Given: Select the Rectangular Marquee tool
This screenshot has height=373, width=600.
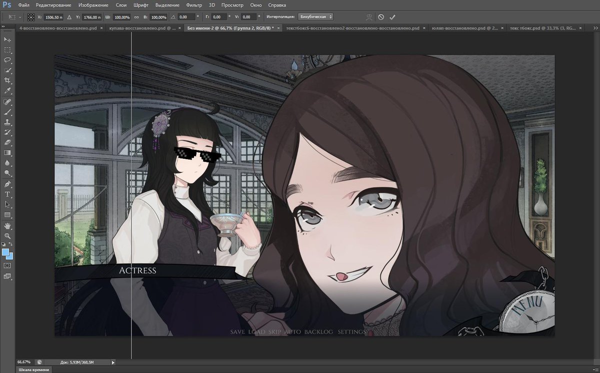Looking at the screenshot, I should (x=7, y=50).
